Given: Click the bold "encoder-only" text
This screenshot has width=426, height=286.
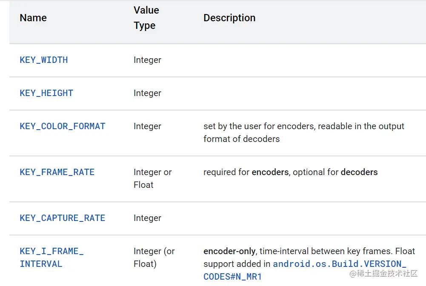Looking at the screenshot, I should [229, 251].
